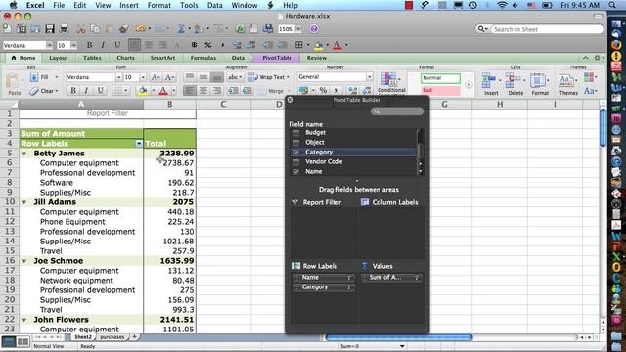Expand the cell styles gallery arrow
626x352 pixels.
click(x=469, y=85)
